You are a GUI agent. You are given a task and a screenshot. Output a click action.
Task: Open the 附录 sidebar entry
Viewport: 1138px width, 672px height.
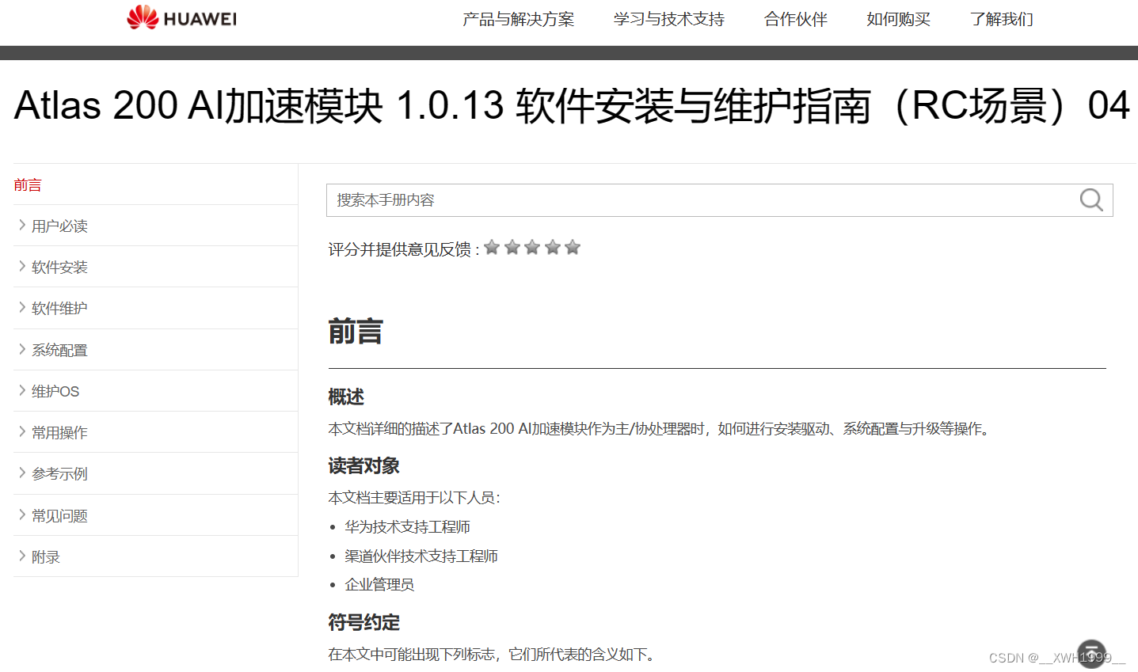coord(46,557)
